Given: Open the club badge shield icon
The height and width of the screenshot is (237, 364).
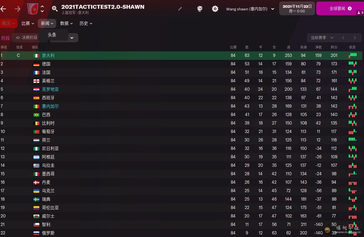Looking at the screenshot, I should pos(32,9).
